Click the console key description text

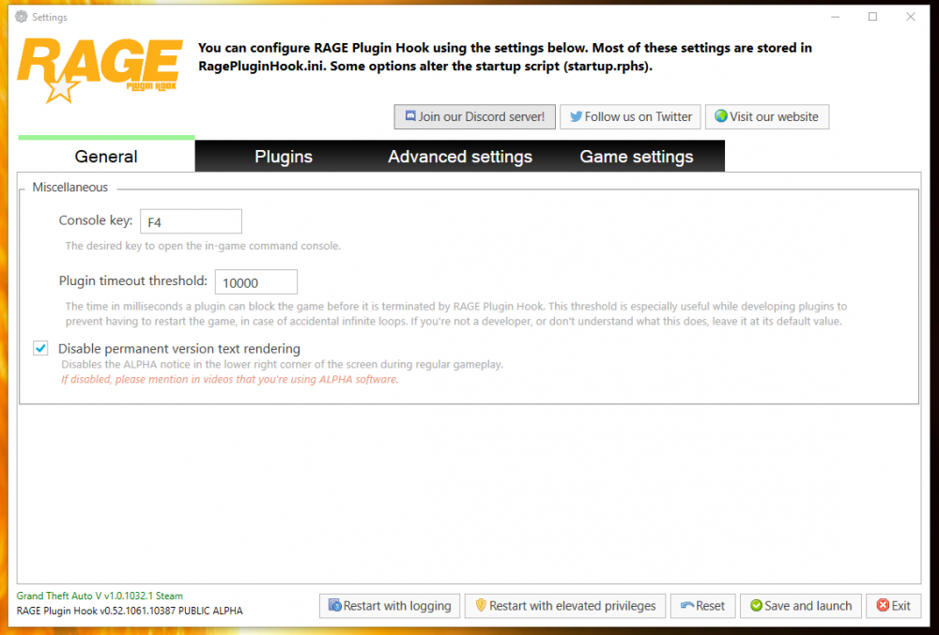coord(203,246)
